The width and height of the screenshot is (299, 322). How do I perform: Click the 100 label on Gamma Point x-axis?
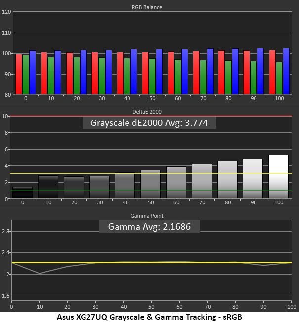(x=292, y=307)
